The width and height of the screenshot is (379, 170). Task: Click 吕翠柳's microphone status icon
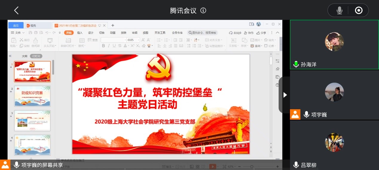tap(296, 165)
